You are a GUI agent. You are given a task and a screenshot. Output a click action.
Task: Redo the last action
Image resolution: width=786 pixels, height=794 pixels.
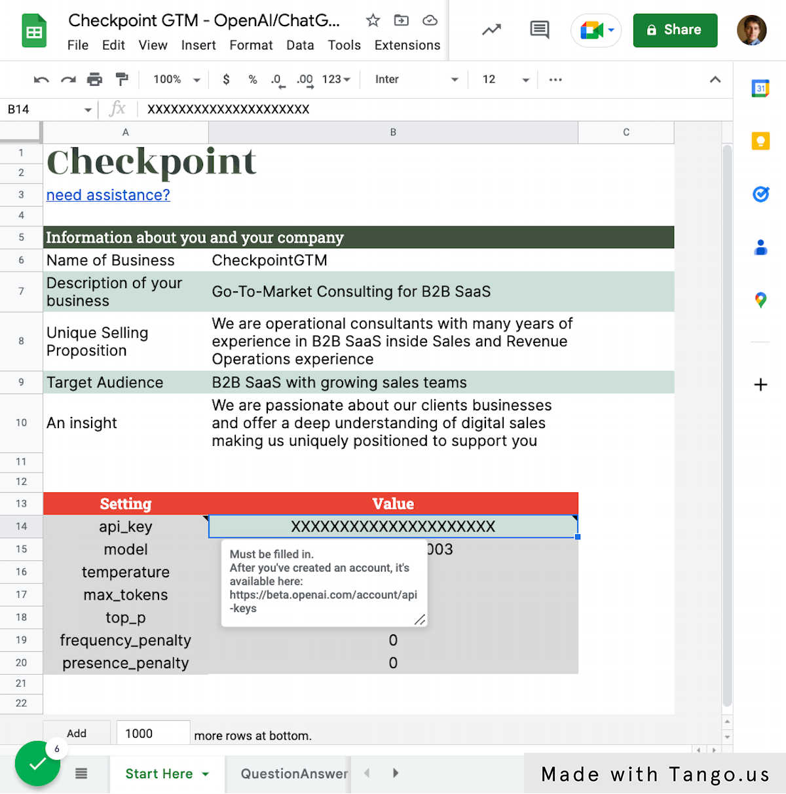(x=68, y=80)
